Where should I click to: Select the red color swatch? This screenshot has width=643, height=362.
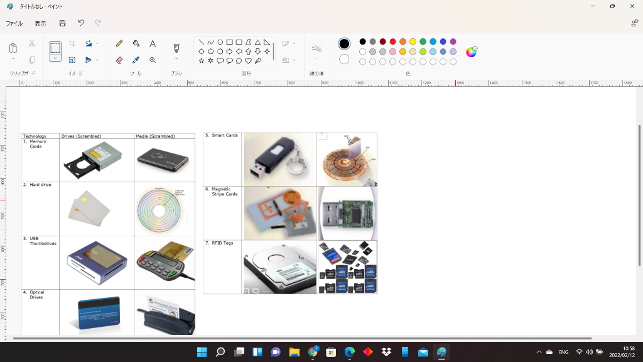click(x=392, y=41)
